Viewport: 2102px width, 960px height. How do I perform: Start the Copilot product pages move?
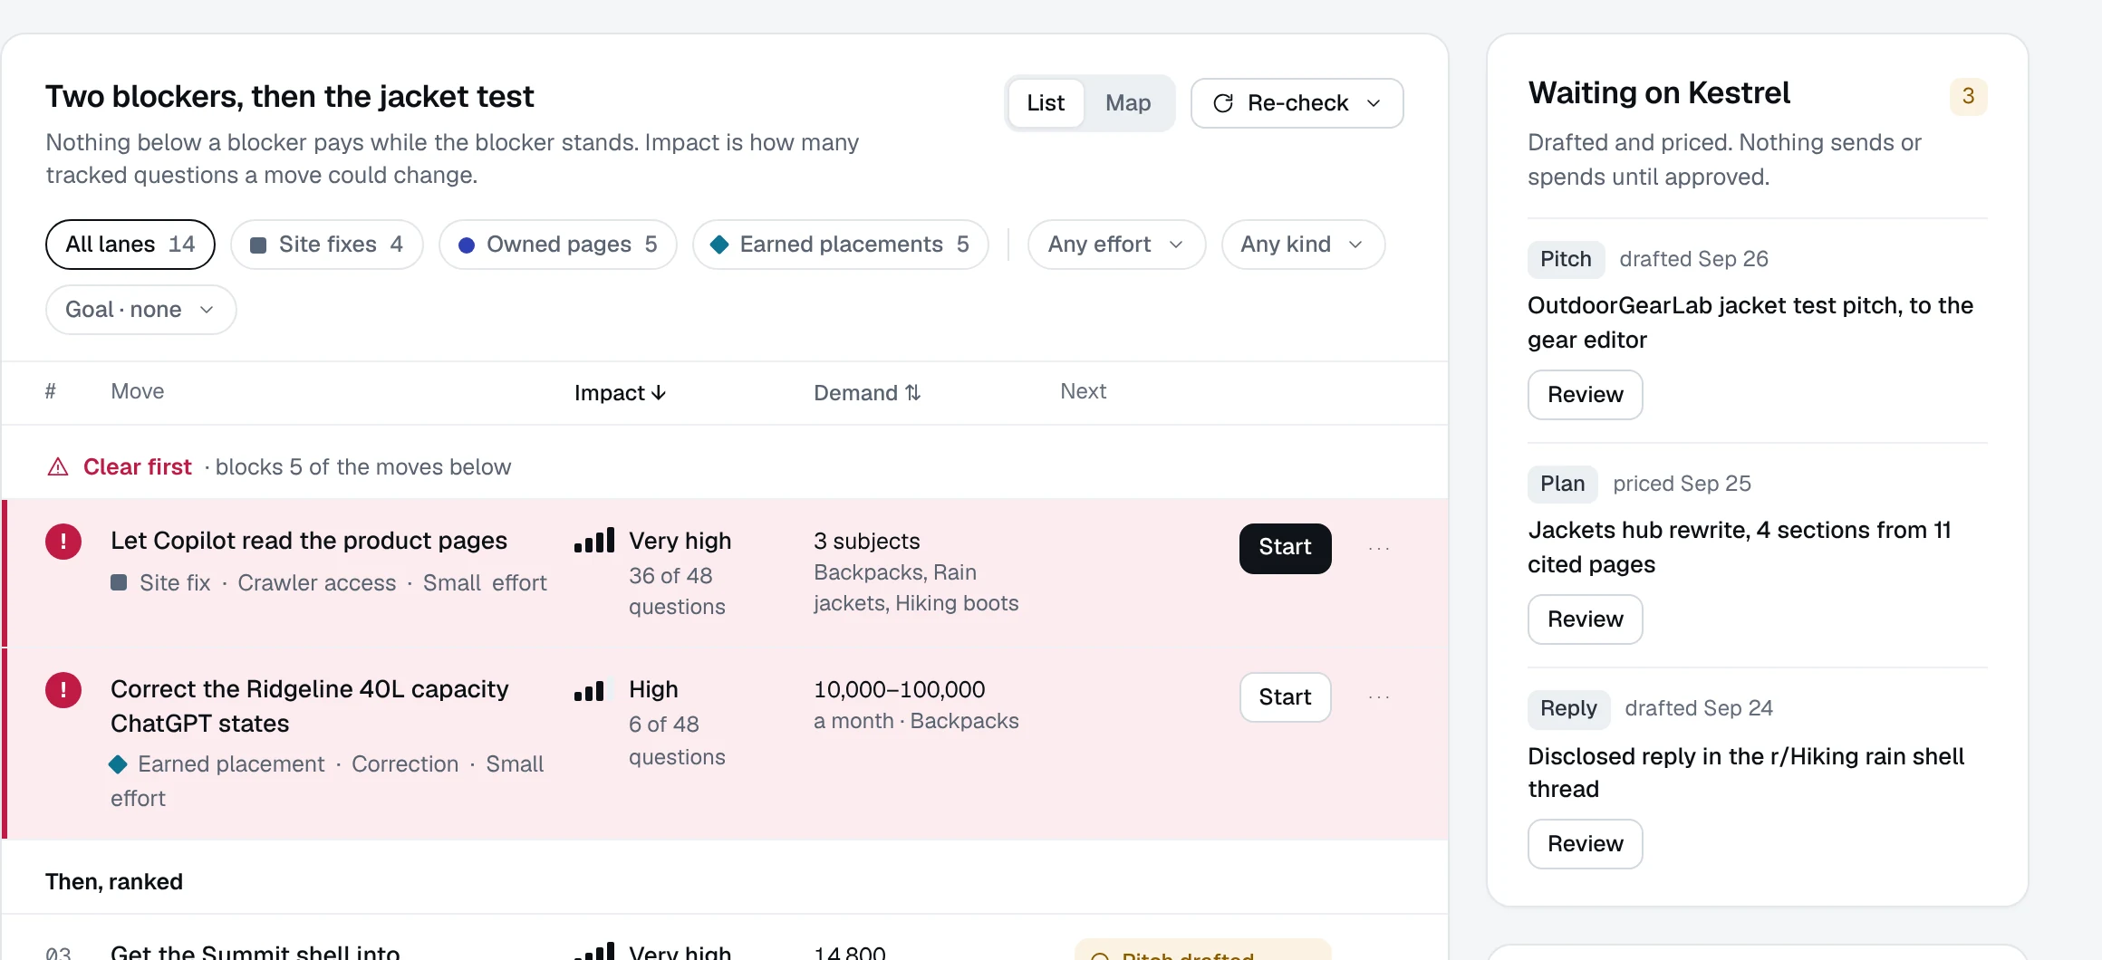tap(1285, 548)
